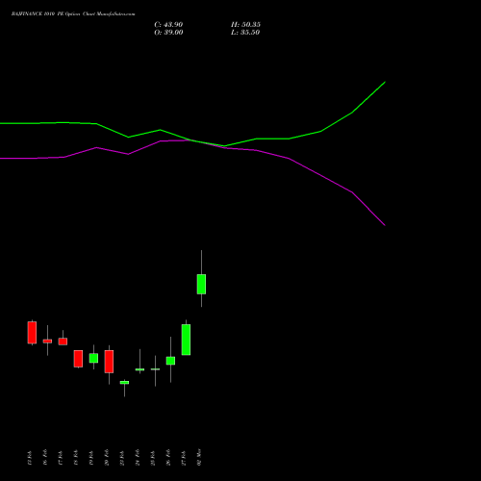Click the doji candle for 25 Feb

tap(155, 369)
